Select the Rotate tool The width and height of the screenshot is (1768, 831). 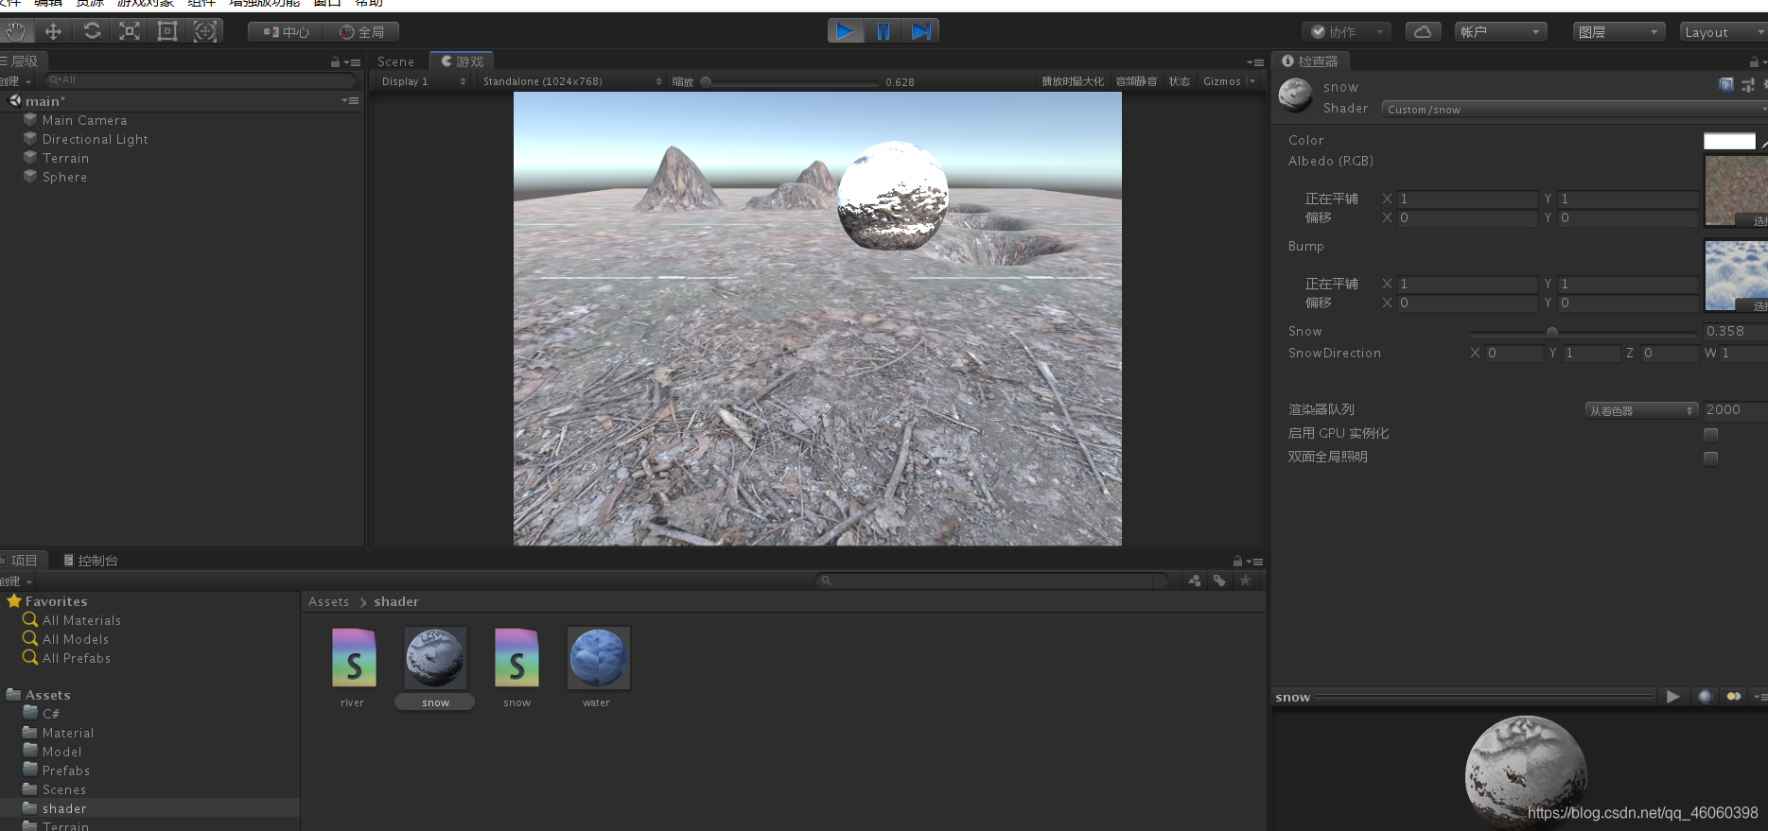[92, 31]
